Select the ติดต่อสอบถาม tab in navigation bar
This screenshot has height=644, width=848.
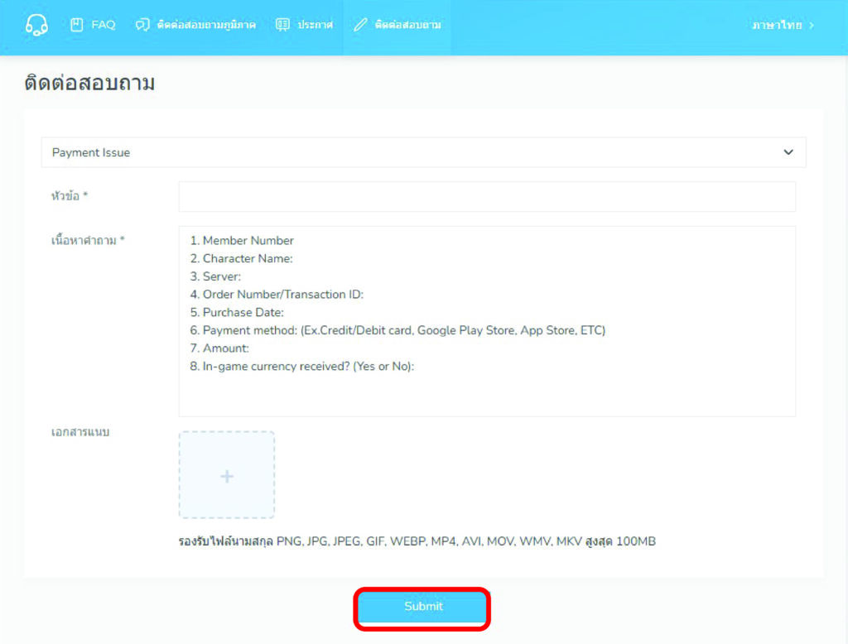click(x=407, y=25)
